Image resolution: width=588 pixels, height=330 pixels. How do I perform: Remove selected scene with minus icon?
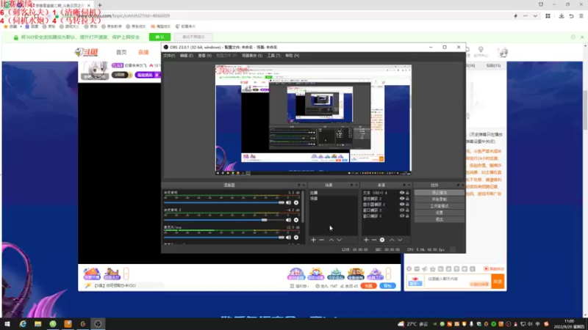pos(322,240)
